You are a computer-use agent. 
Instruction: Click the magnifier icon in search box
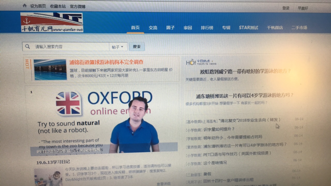click(x=27, y=47)
